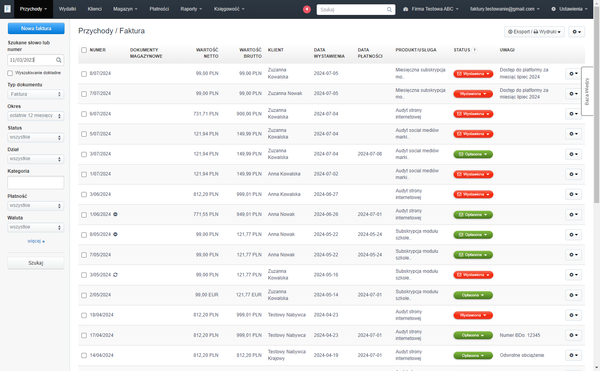The width and height of the screenshot is (600, 371).
Task: Click the F logo home icon
Action: tap(7, 9)
